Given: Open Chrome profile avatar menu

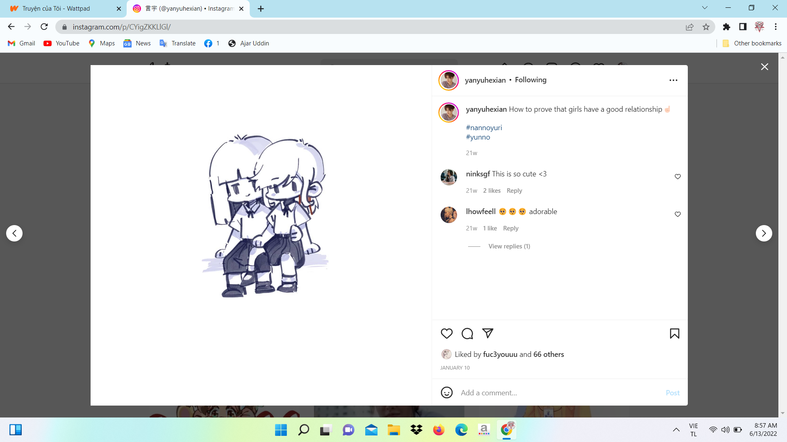Looking at the screenshot, I should [759, 27].
